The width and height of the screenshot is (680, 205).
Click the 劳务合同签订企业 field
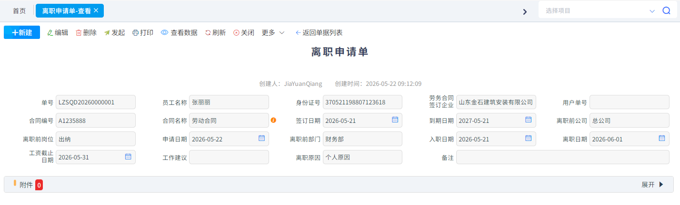[x=496, y=102]
